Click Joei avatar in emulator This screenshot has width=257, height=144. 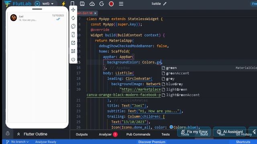click(13, 18)
